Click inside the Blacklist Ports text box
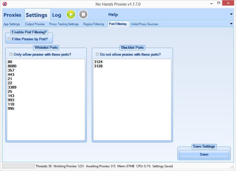The height and width of the screenshot is (171, 236). 132,100
